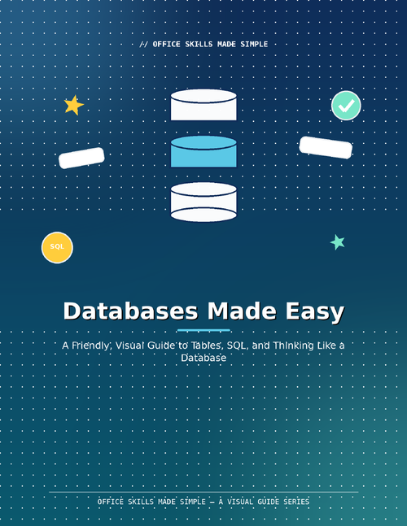This screenshot has width=407, height=526.
Task: Select the middle blue database cylinder
Action: (203, 151)
